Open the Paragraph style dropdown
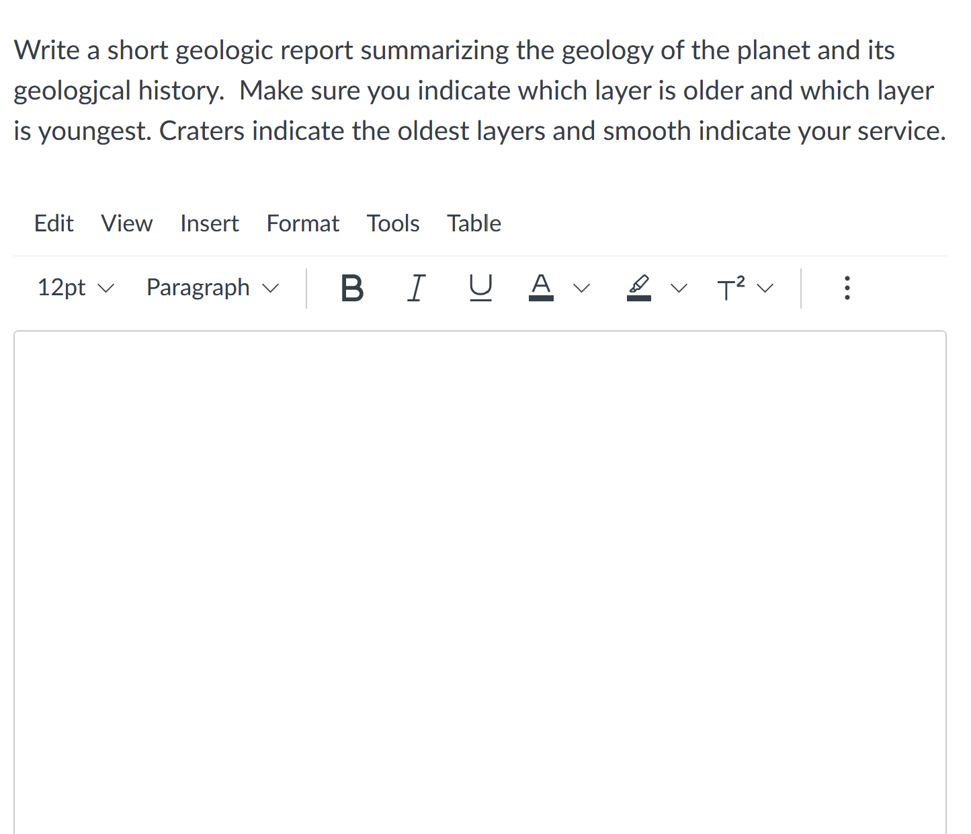Image resolution: width=971 pixels, height=834 pixels. (211, 288)
